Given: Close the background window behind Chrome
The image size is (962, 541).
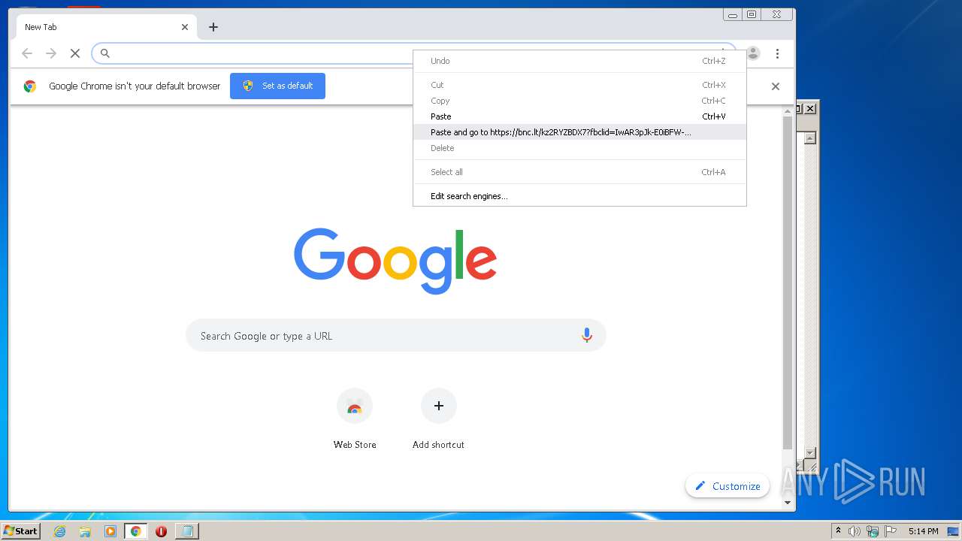Looking at the screenshot, I should click(x=810, y=109).
